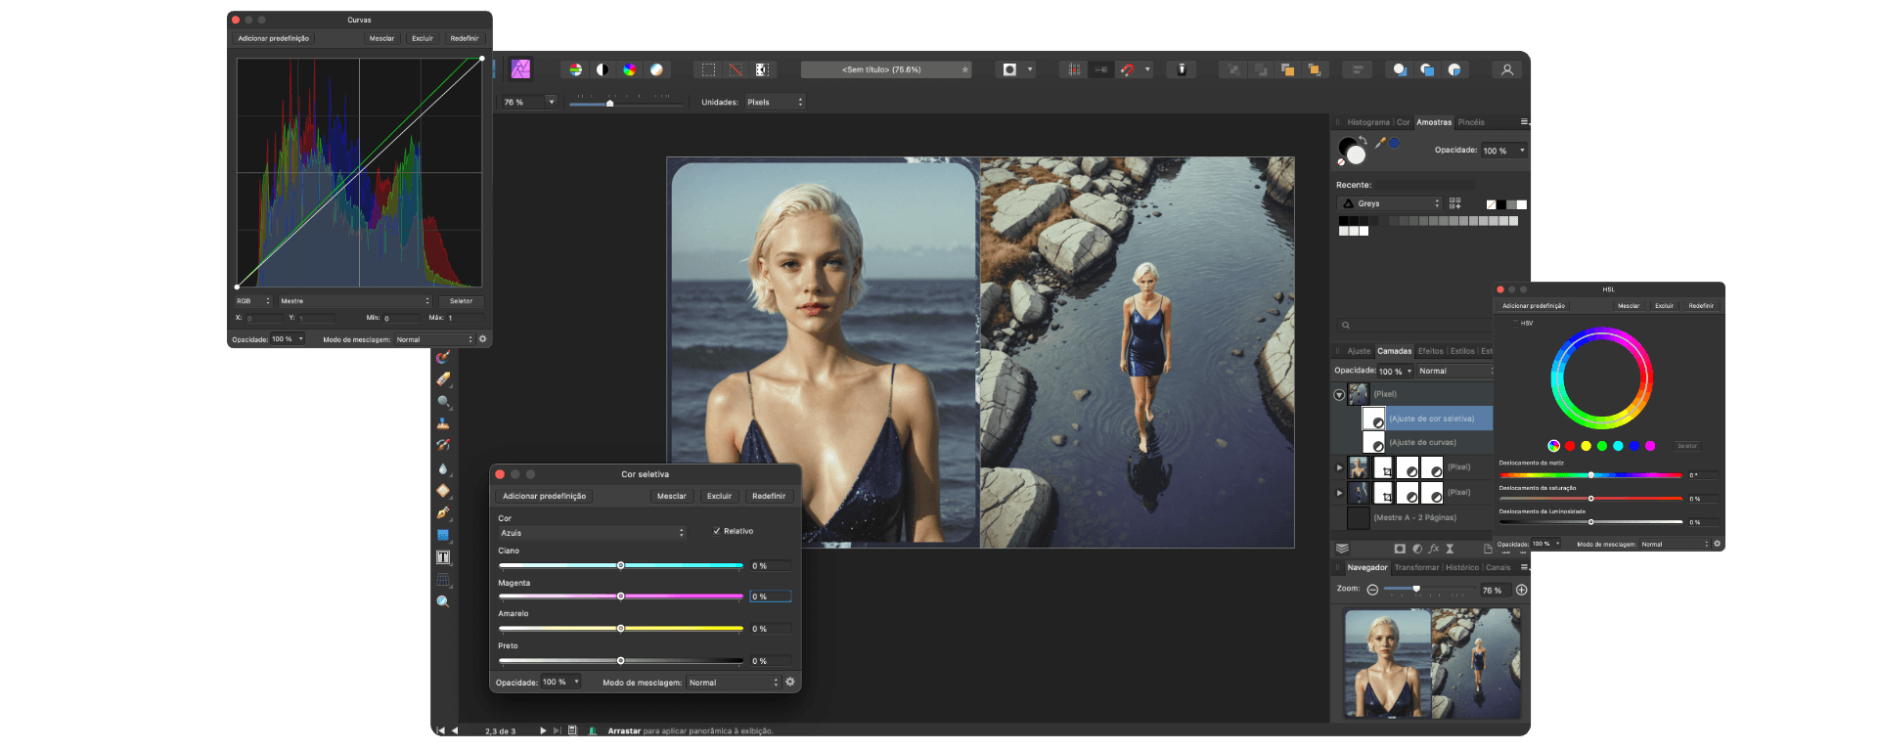
Task: Adjust the Amarelo slider
Action: click(621, 628)
